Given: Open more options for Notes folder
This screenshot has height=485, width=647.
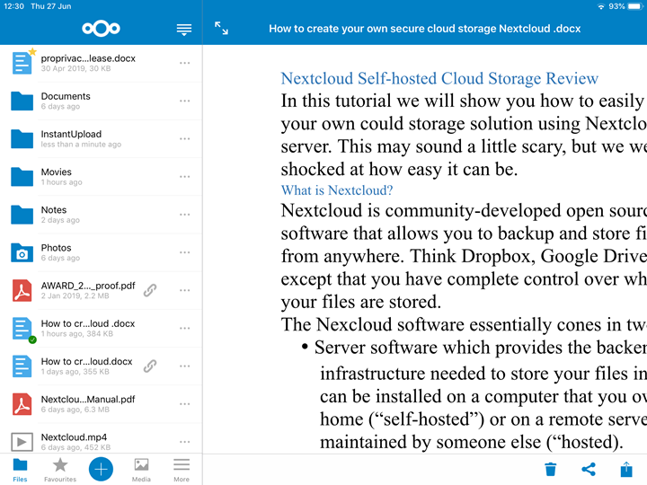Looking at the screenshot, I should point(185,215).
